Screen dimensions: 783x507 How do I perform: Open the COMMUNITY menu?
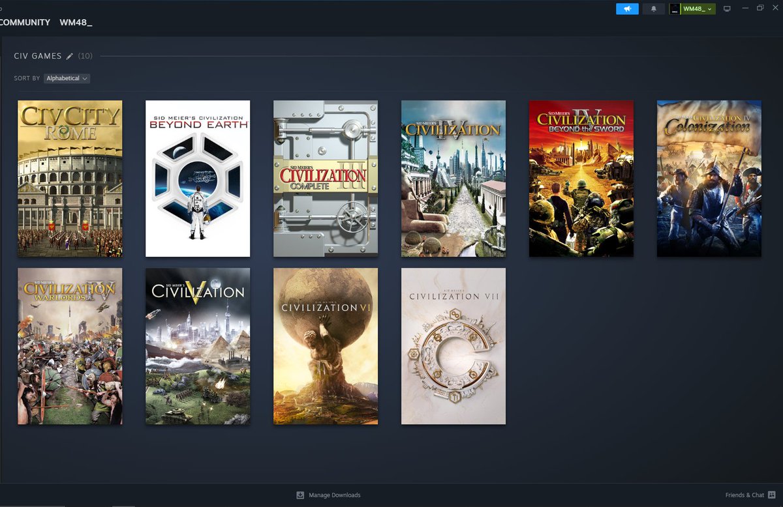pos(25,22)
